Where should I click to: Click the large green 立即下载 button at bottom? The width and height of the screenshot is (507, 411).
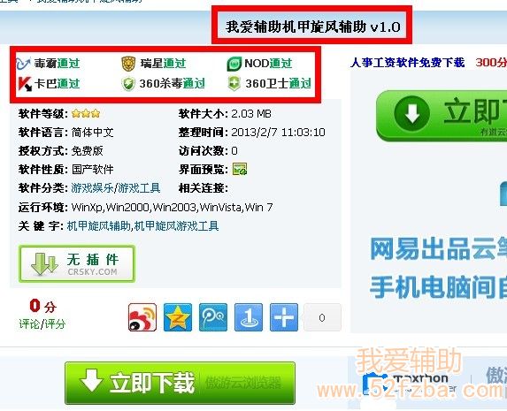[x=181, y=383]
